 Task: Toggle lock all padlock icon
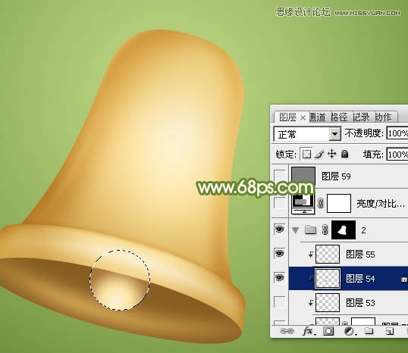344,154
